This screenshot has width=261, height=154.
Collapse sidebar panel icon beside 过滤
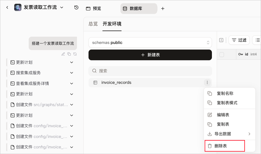click(221, 40)
